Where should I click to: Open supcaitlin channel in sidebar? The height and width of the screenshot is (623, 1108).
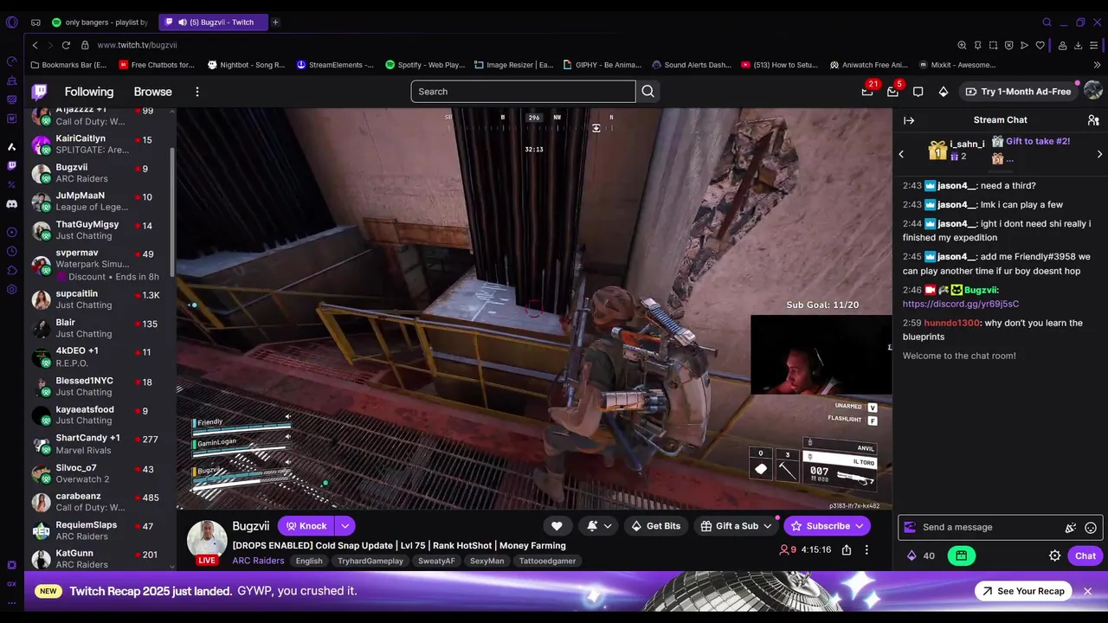[x=99, y=299]
